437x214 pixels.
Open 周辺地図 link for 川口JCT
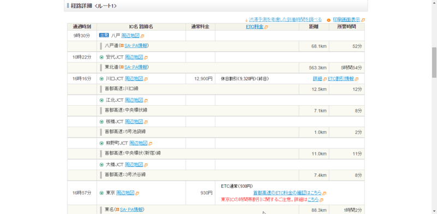tap(134, 79)
